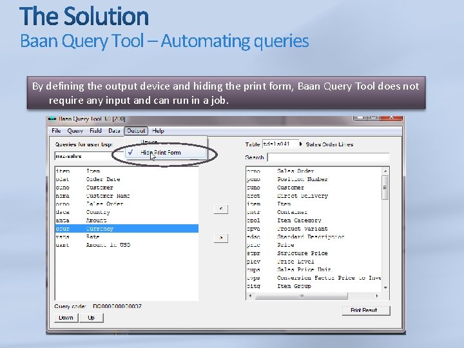The height and width of the screenshot is (348, 464).
Task: Select 'Country' row in query list
Action: click(x=127, y=212)
